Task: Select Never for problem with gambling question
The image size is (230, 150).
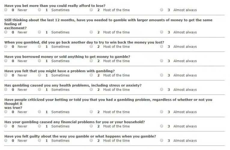Action: [x=6, y=75]
